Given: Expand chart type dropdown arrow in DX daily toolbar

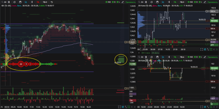Looking at the screenshot, I should (166, 2).
